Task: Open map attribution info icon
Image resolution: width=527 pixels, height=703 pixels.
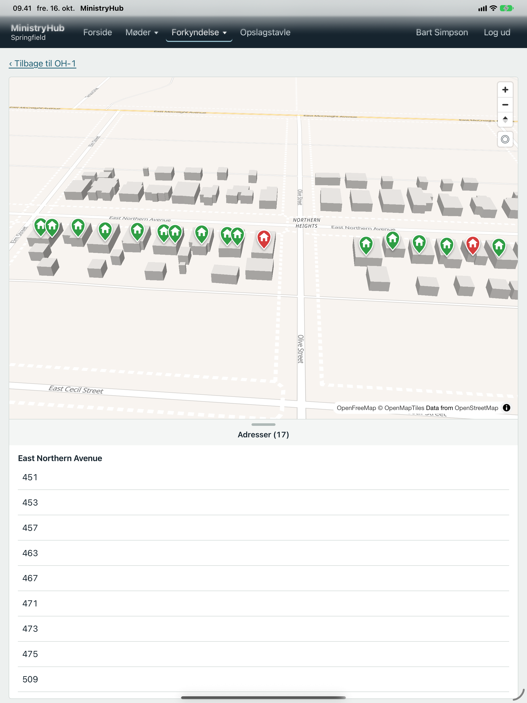Action: pyautogui.click(x=506, y=408)
